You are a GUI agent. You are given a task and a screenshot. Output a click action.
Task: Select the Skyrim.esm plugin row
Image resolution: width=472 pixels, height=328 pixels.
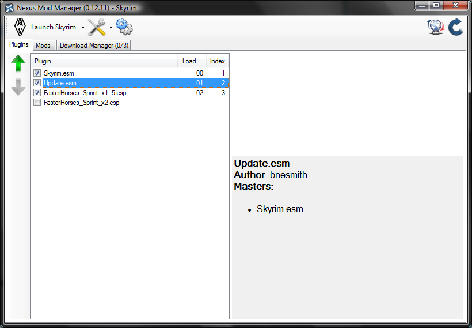coord(130,73)
